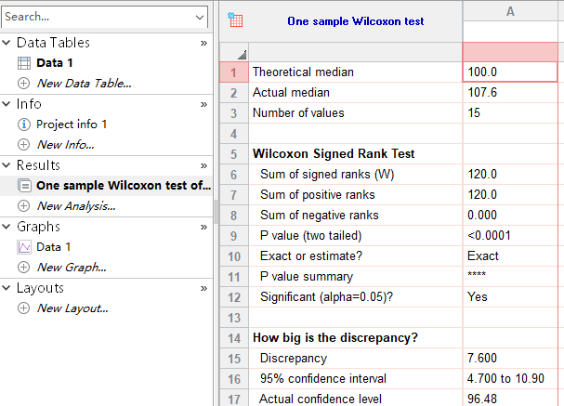Select the Project info 1 sheet
Screen dimensions: 564x406
[x=72, y=124]
